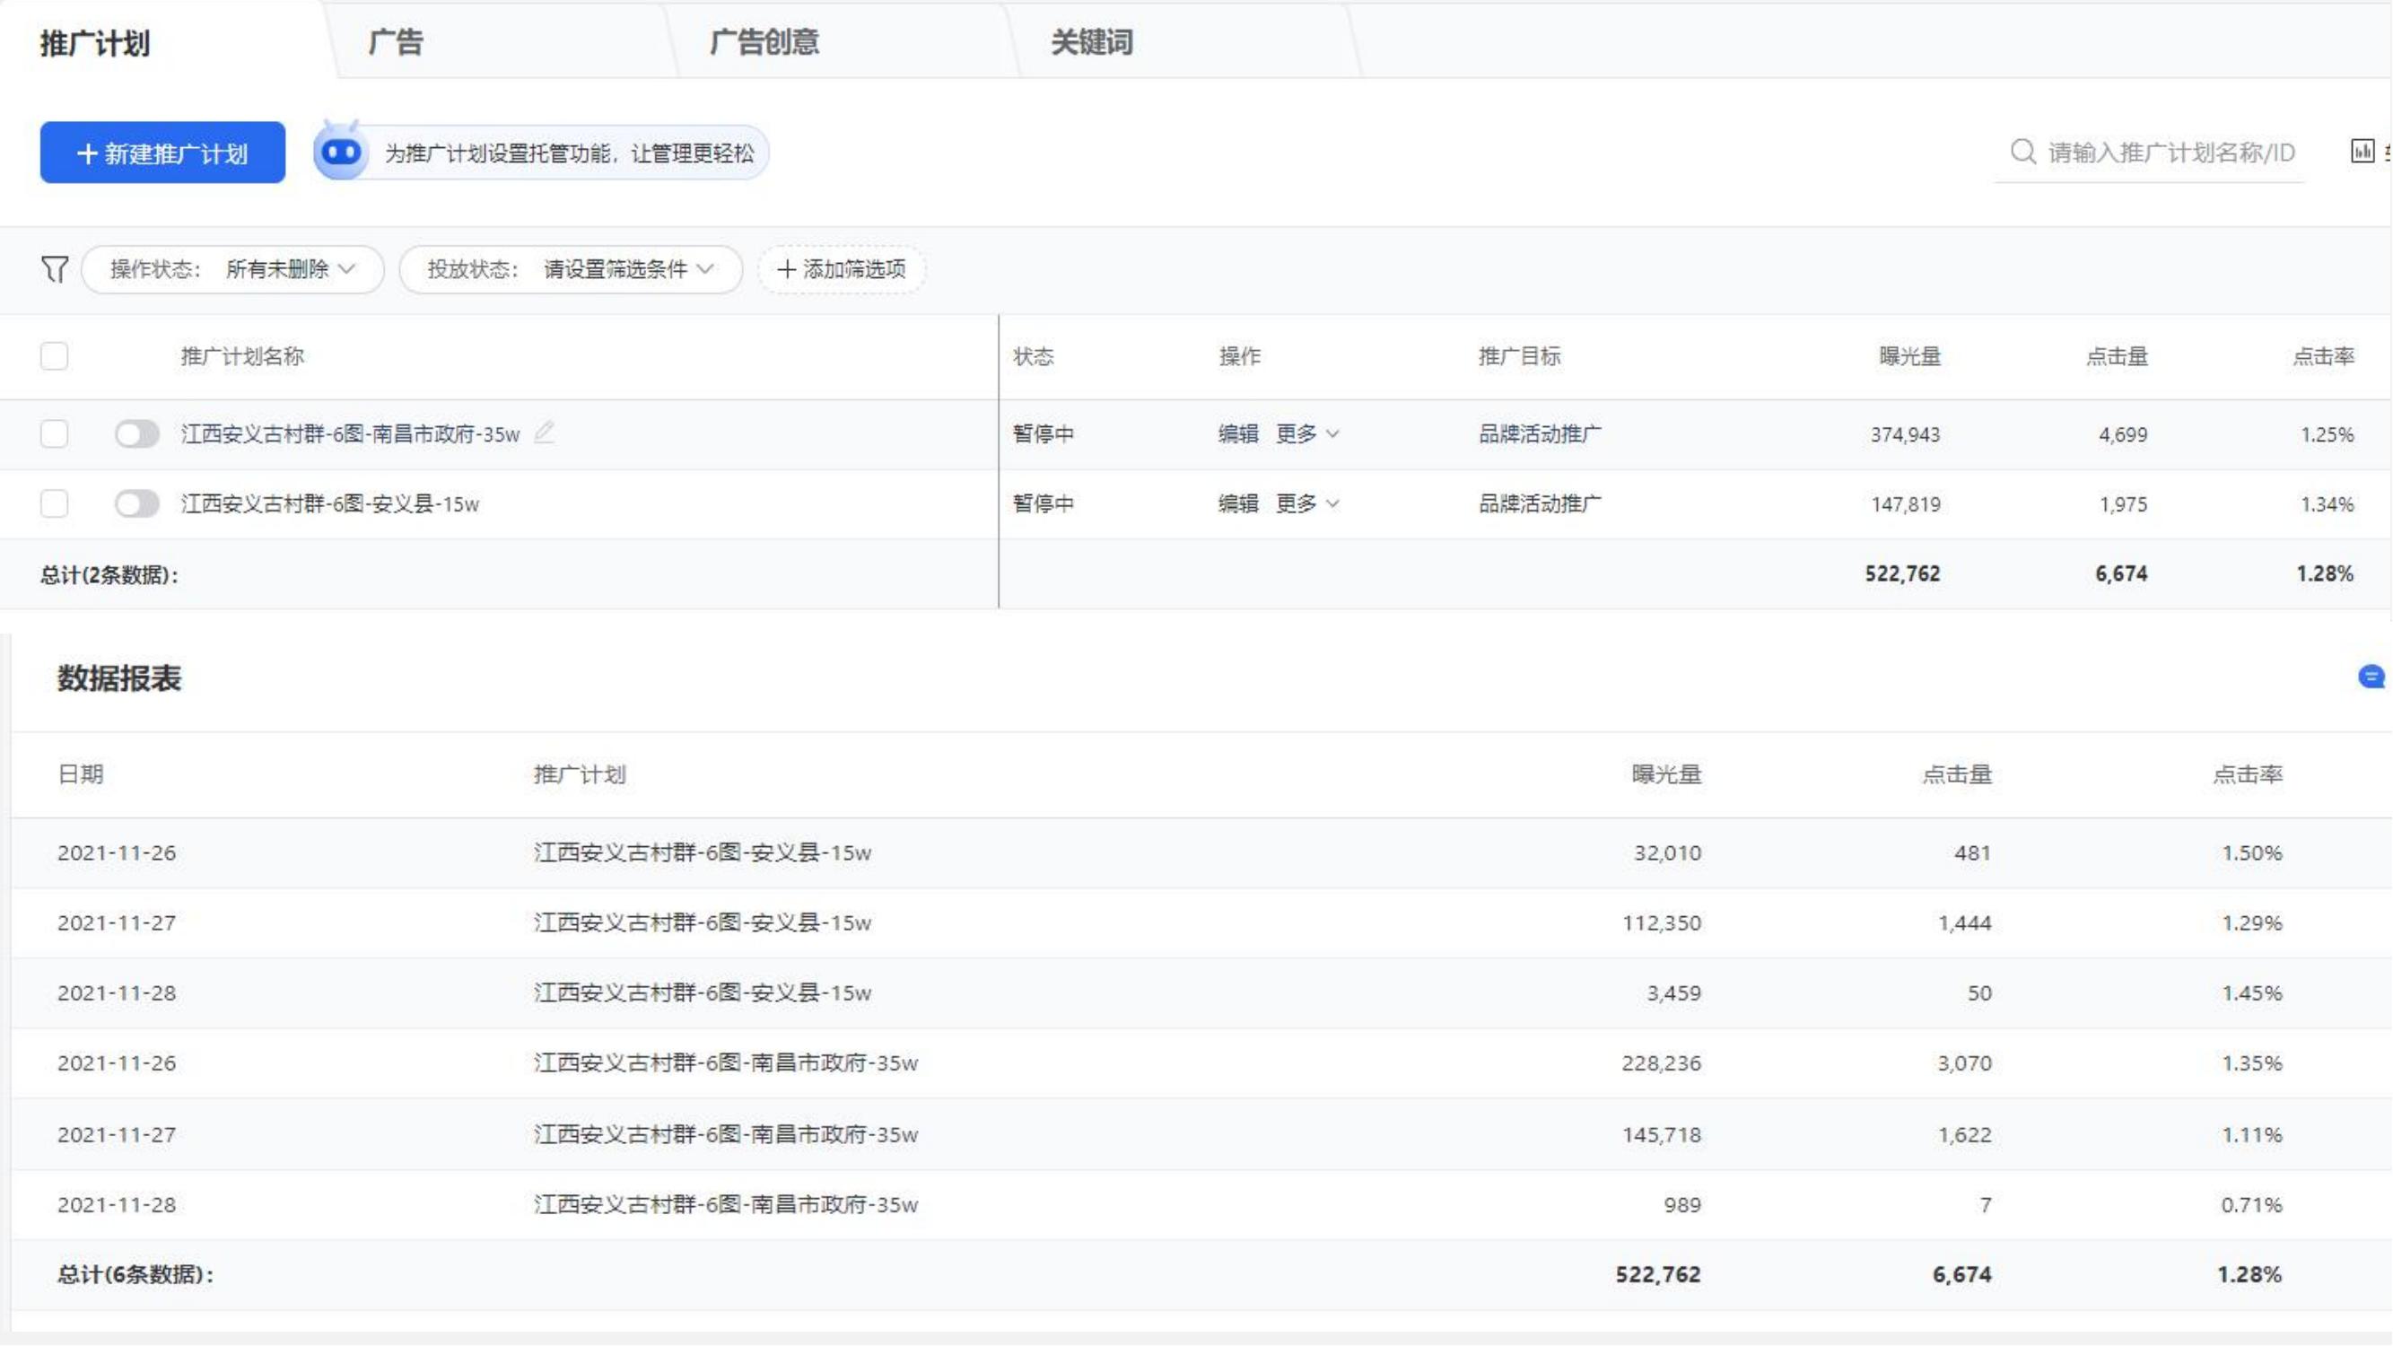Expand 更多 menu for 南昌市政府-35w row
This screenshot has width=2393, height=1346.
[x=1306, y=433]
